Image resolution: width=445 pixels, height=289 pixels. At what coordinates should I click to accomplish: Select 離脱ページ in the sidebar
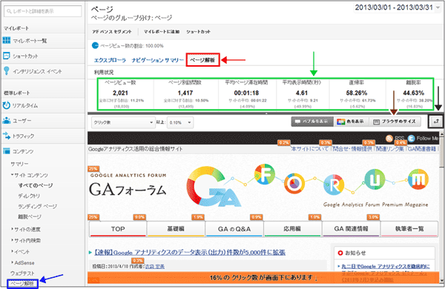[x=30, y=216]
